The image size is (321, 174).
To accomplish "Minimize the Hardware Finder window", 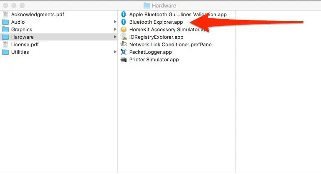I will [14, 5].
